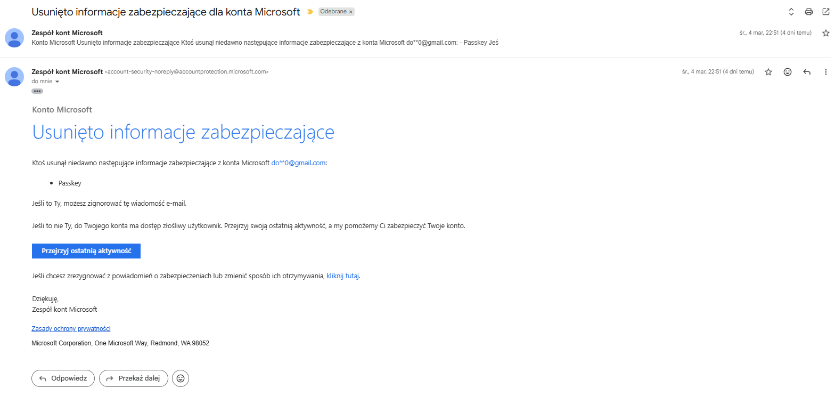Click the 'Przejrzyj ostatnią aktywność' button
Image resolution: width=835 pixels, height=396 pixels.
pos(86,250)
